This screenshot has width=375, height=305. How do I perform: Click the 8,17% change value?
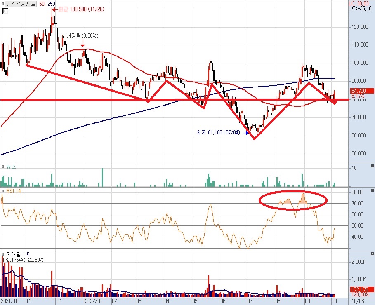358,96
